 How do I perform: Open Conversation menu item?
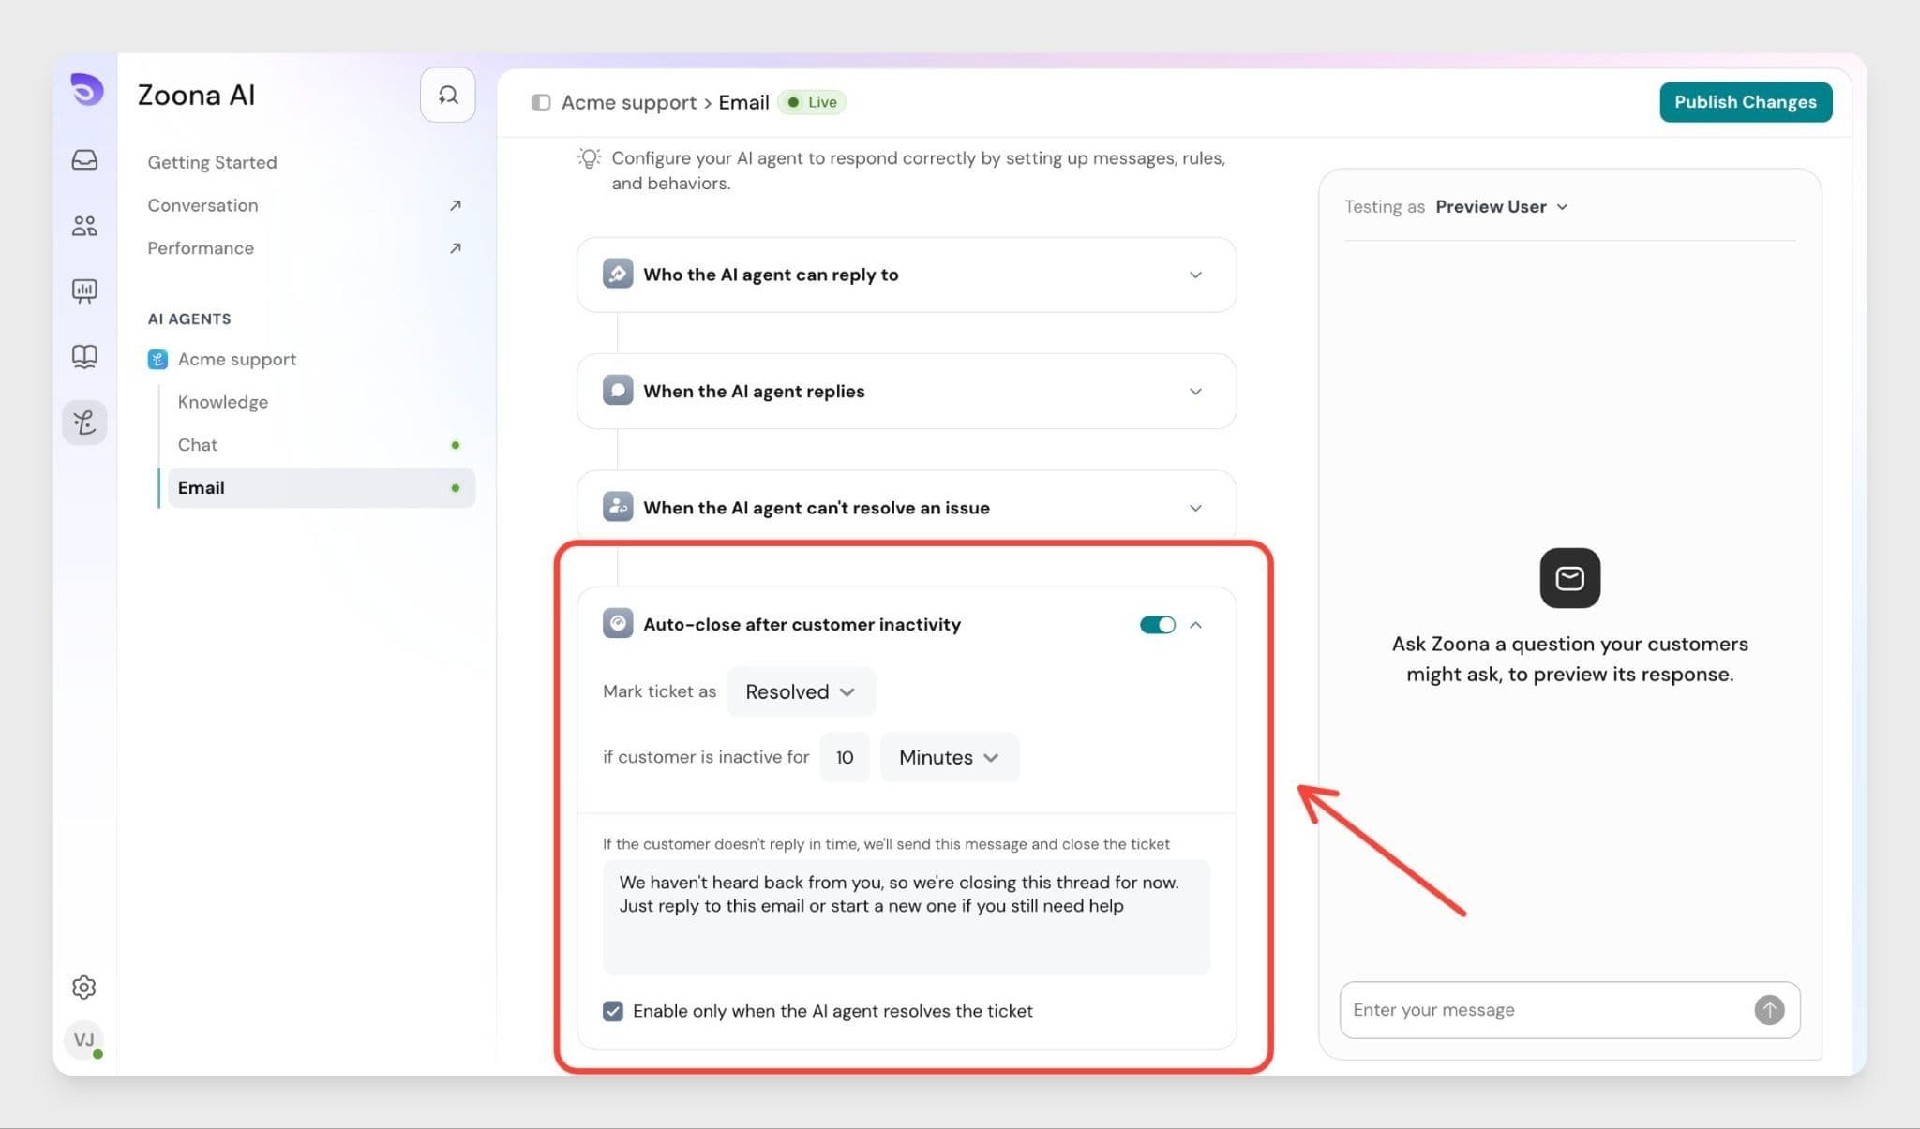pyautogui.click(x=202, y=205)
